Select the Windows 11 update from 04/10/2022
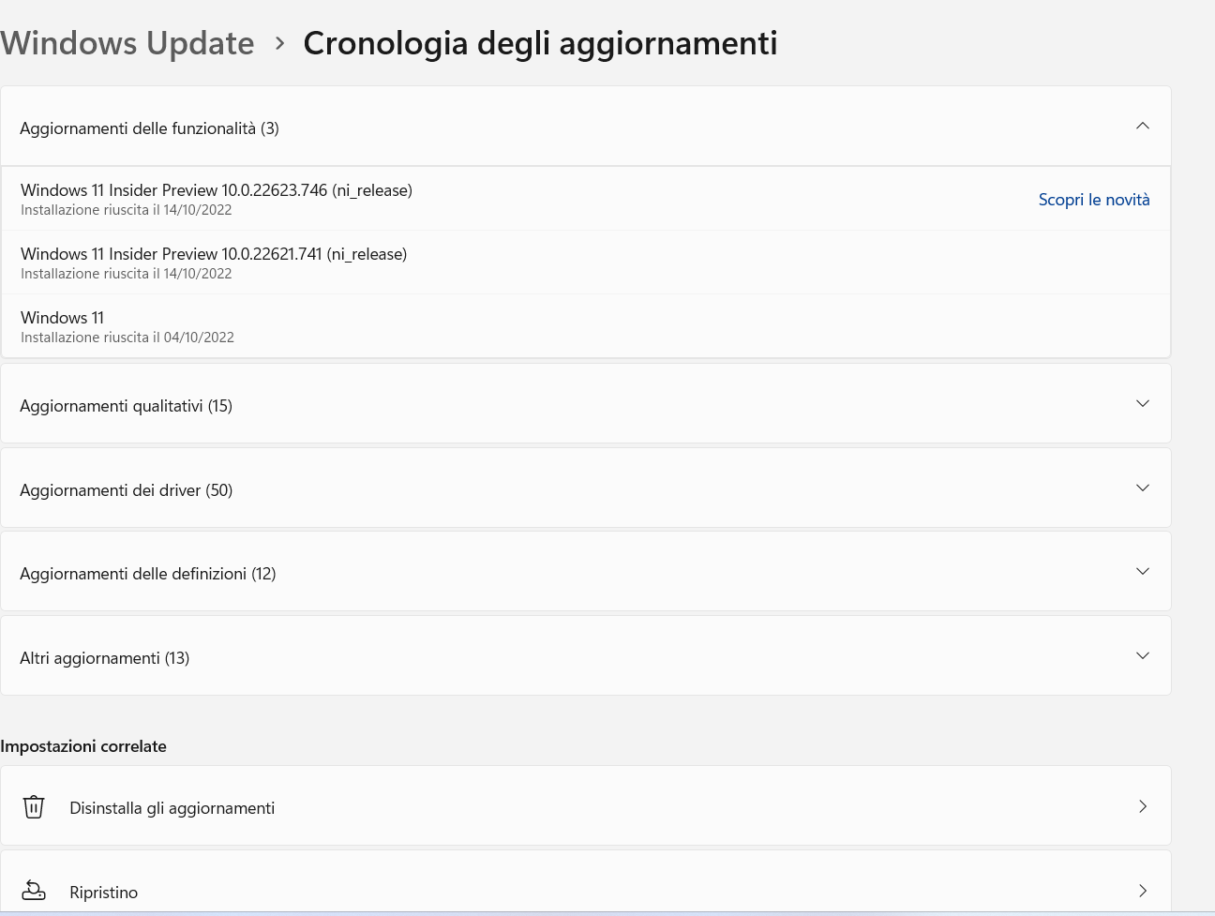This screenshot has width=1215, height=916. pyautogui.click(x=63, y=318)
